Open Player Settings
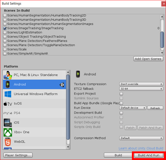 (18, 155)
